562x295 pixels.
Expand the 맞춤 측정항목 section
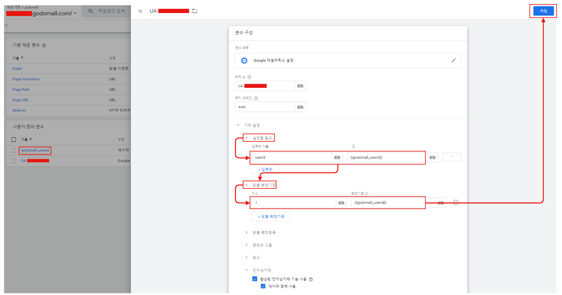(246, 232)
